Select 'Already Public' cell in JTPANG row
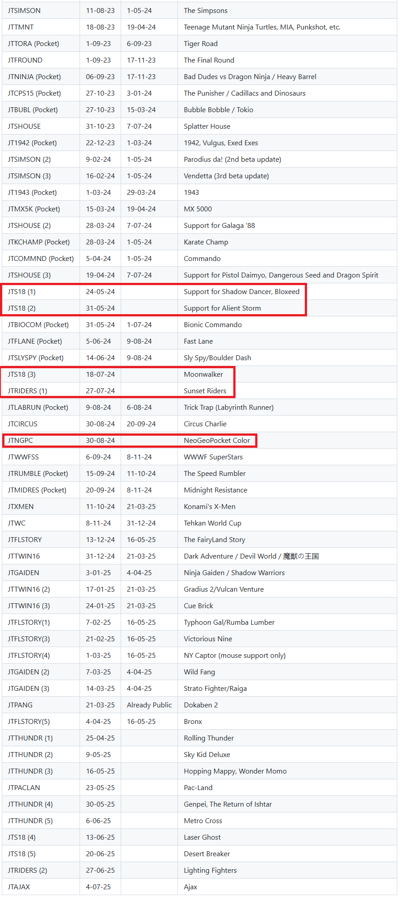400x900 pixels. tap(149, 705)
